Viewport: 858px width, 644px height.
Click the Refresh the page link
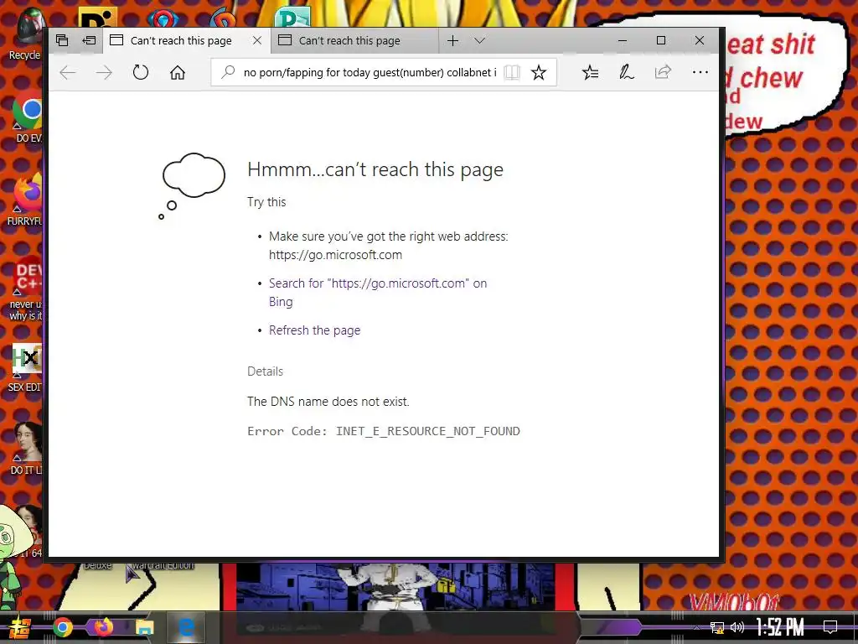pyautogui.click(x=315, y=330)
